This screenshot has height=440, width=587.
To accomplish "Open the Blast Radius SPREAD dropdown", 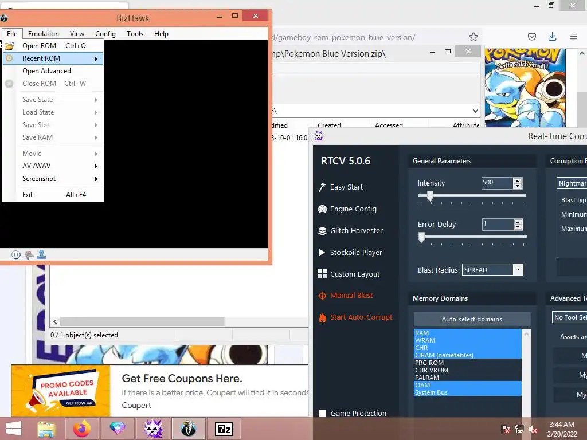I will pyautogui.click(x=518, y=270).
